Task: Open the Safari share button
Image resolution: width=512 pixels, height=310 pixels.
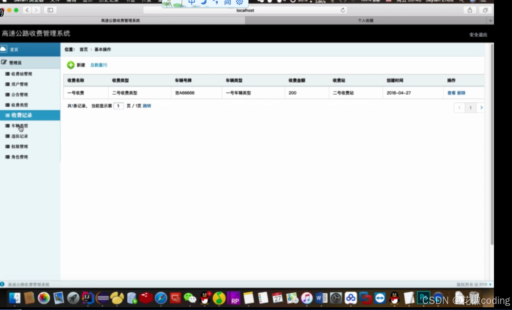Action: coord(470,10)
